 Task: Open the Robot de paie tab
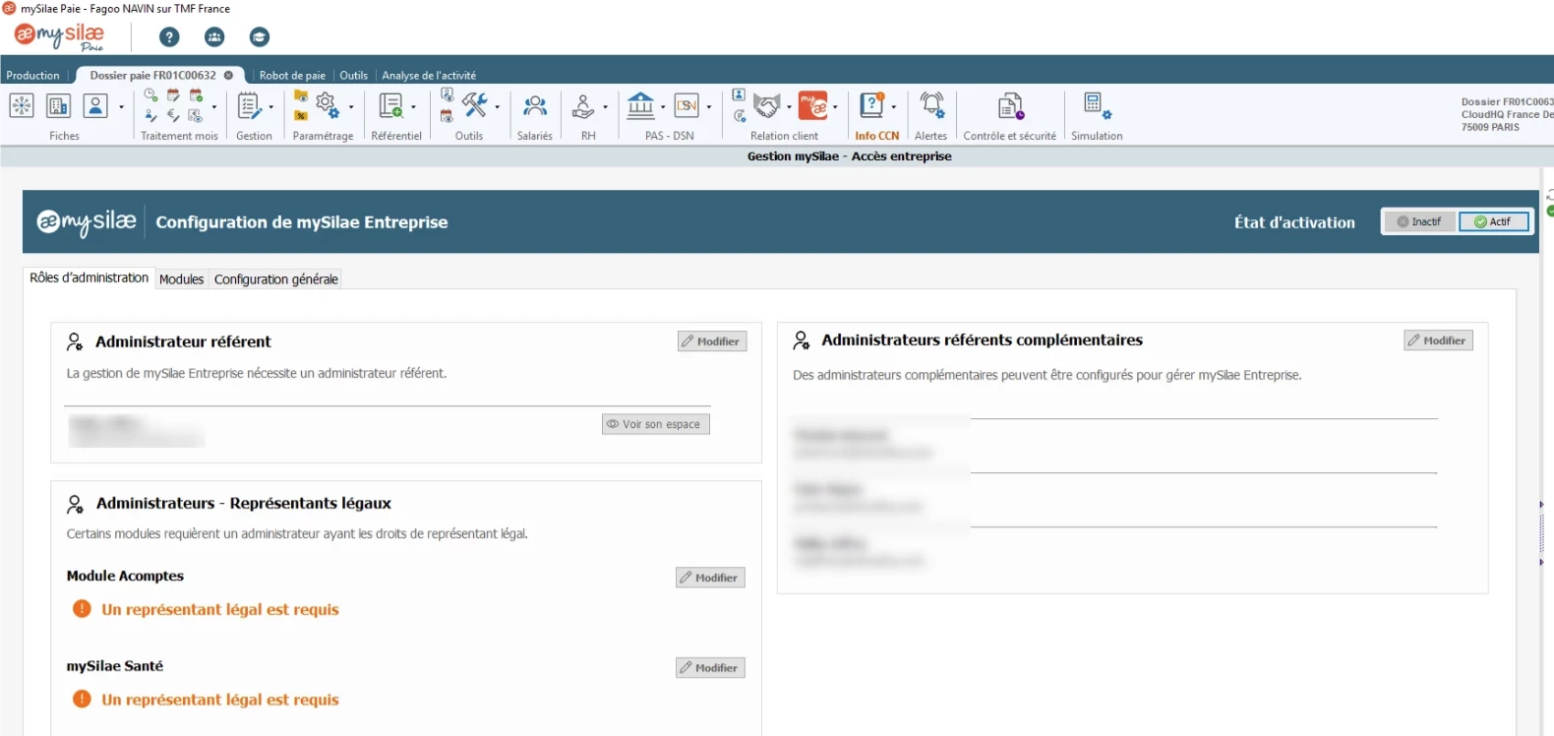click(292, 76)
